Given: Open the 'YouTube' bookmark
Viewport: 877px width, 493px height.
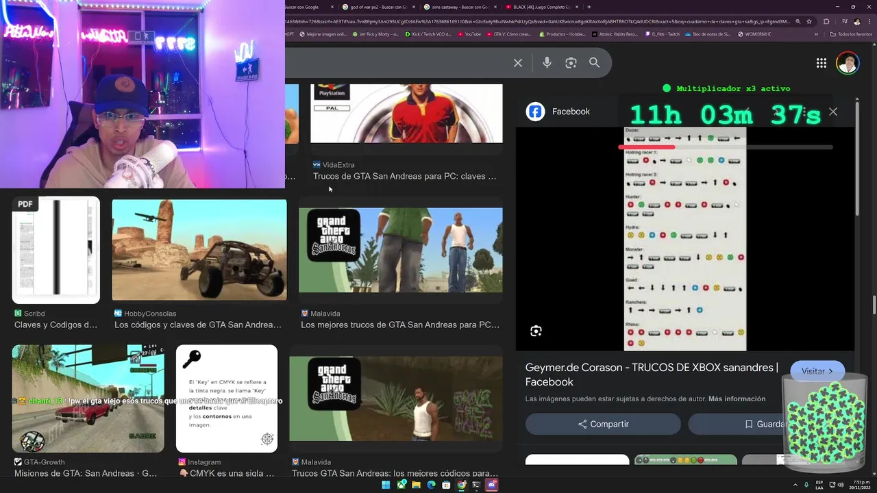Looking at the screenshot, I should coord(469,34).
